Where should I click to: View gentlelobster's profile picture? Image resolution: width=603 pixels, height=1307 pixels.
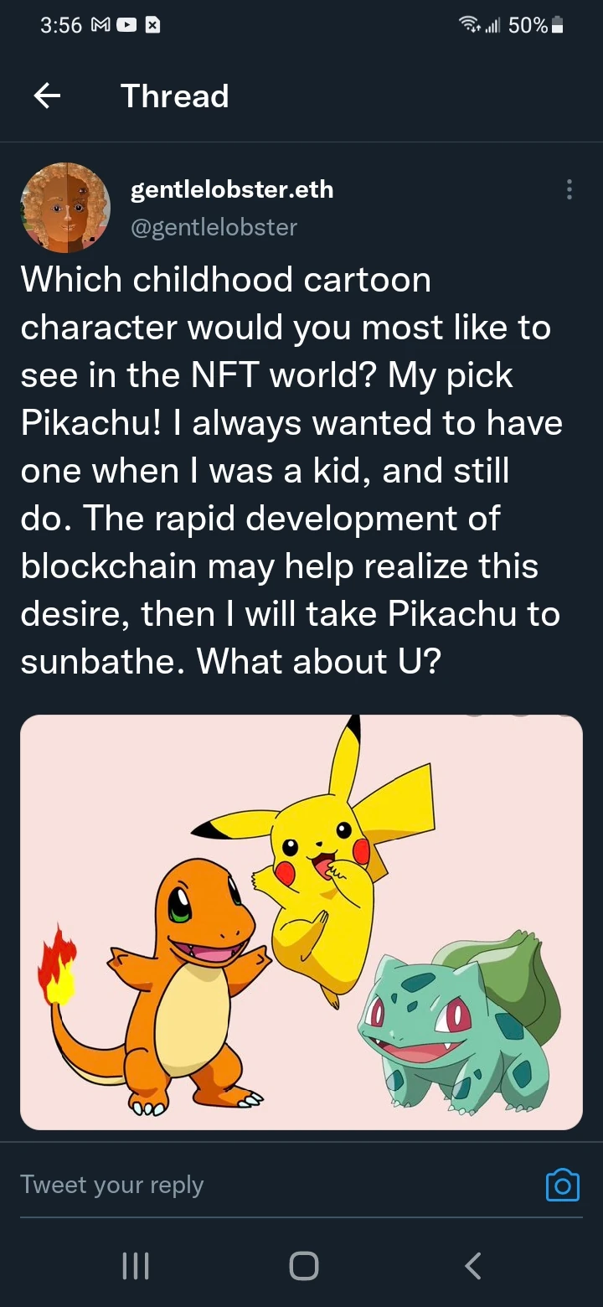tap(65, 207)
